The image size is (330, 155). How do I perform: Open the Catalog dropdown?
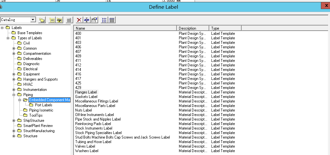click(x=33, y=20)
